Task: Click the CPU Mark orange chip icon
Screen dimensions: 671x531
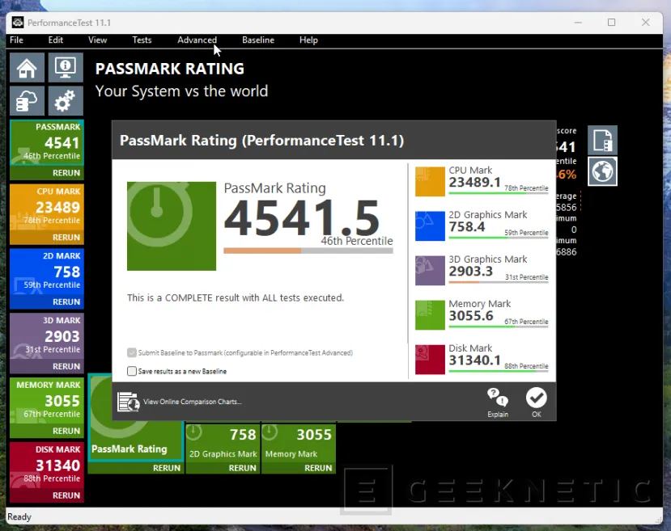Action: coord(431,182)
